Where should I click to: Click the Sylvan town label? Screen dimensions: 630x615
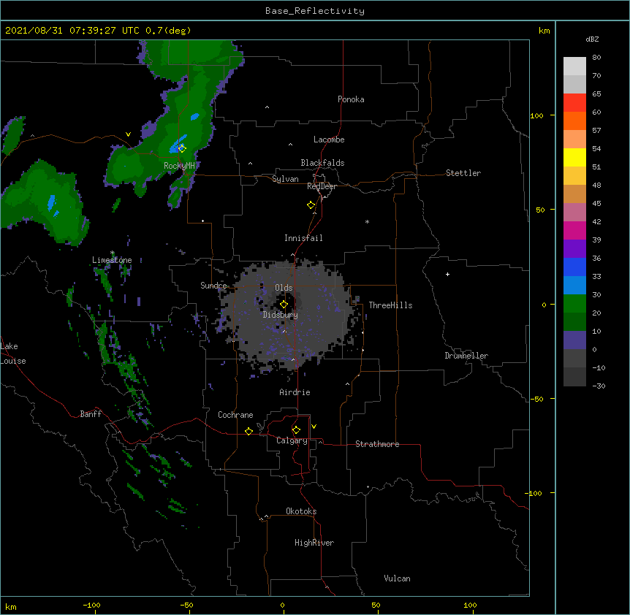pos(285,179)
